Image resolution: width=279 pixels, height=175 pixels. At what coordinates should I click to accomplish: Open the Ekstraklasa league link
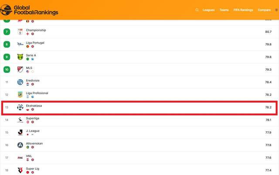coord(34,106)
